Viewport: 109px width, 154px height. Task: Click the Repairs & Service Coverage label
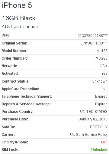pyautogui.click(x=26, y=104)
